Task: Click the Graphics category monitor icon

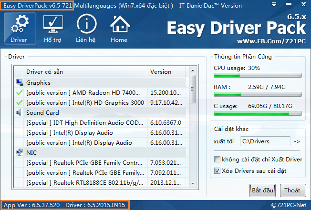Action: click(x=20, y=82)
